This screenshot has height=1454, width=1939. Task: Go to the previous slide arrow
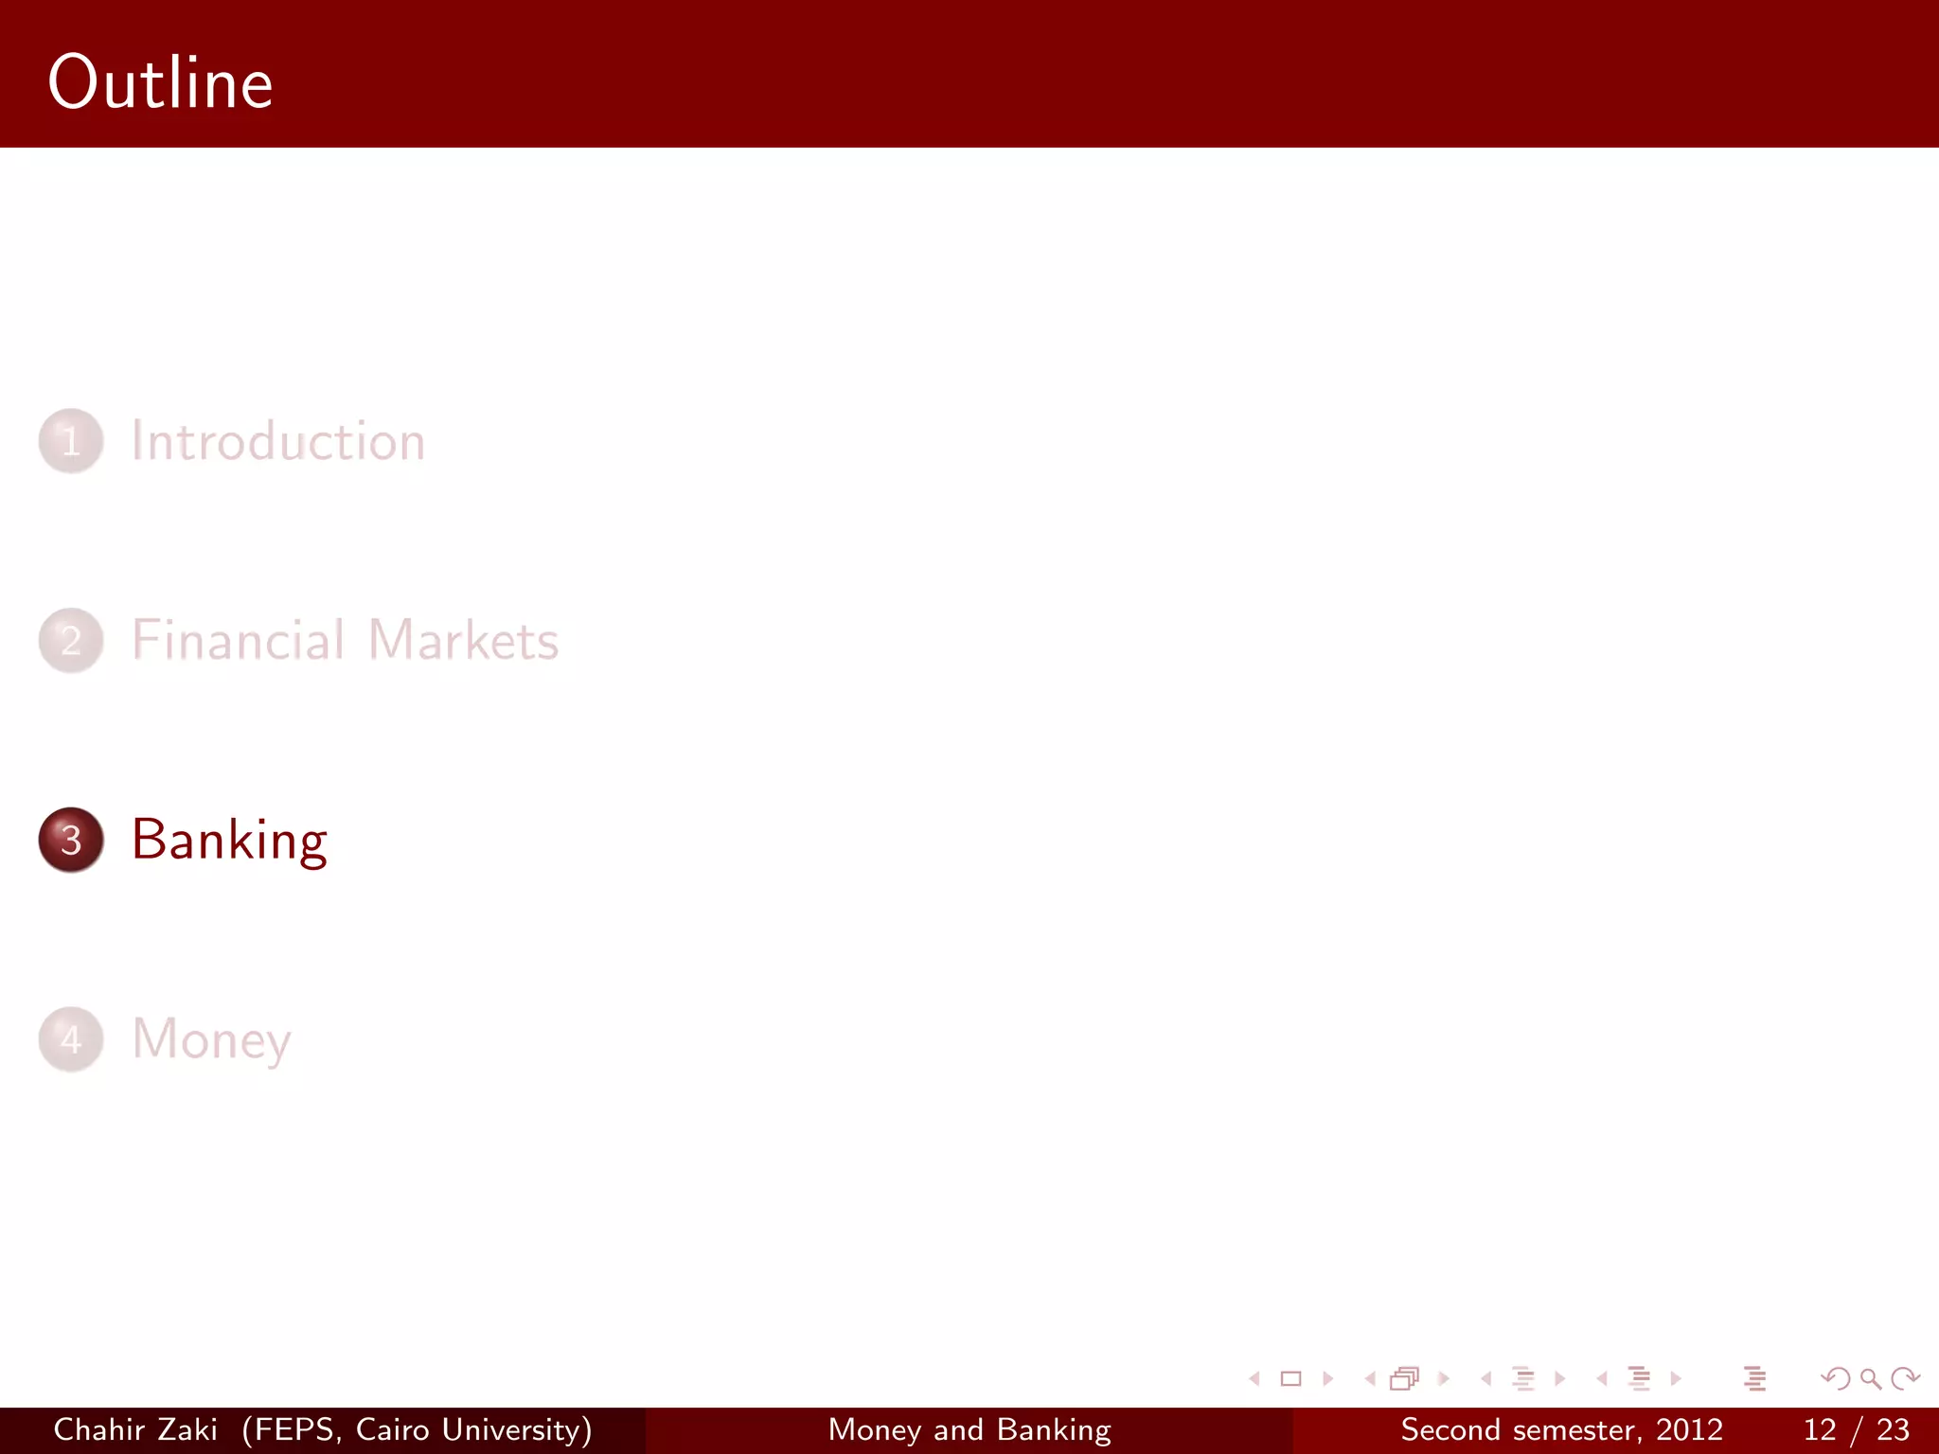(1255, 1379)
